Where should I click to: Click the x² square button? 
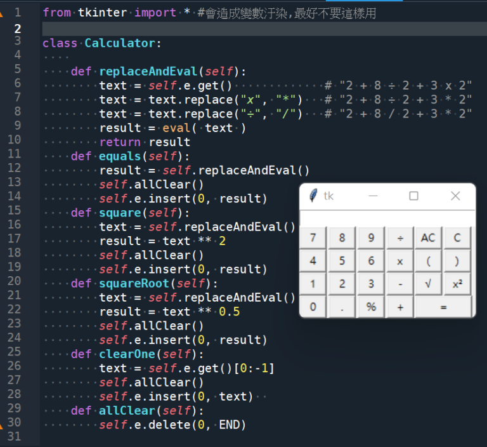coord(457,284)
